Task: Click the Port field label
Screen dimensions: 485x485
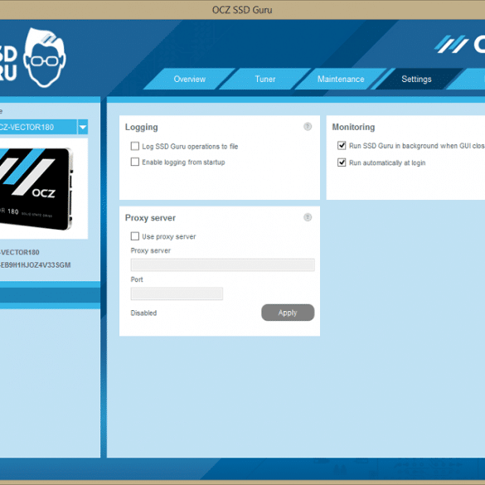Action: coord(137,279)
